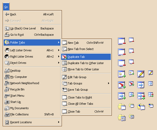Image resolution: width=157 pixels, height=130 pixels.
Task: Select the highlighted Duplicate Tab entry
Action: [x=86, y=57]
